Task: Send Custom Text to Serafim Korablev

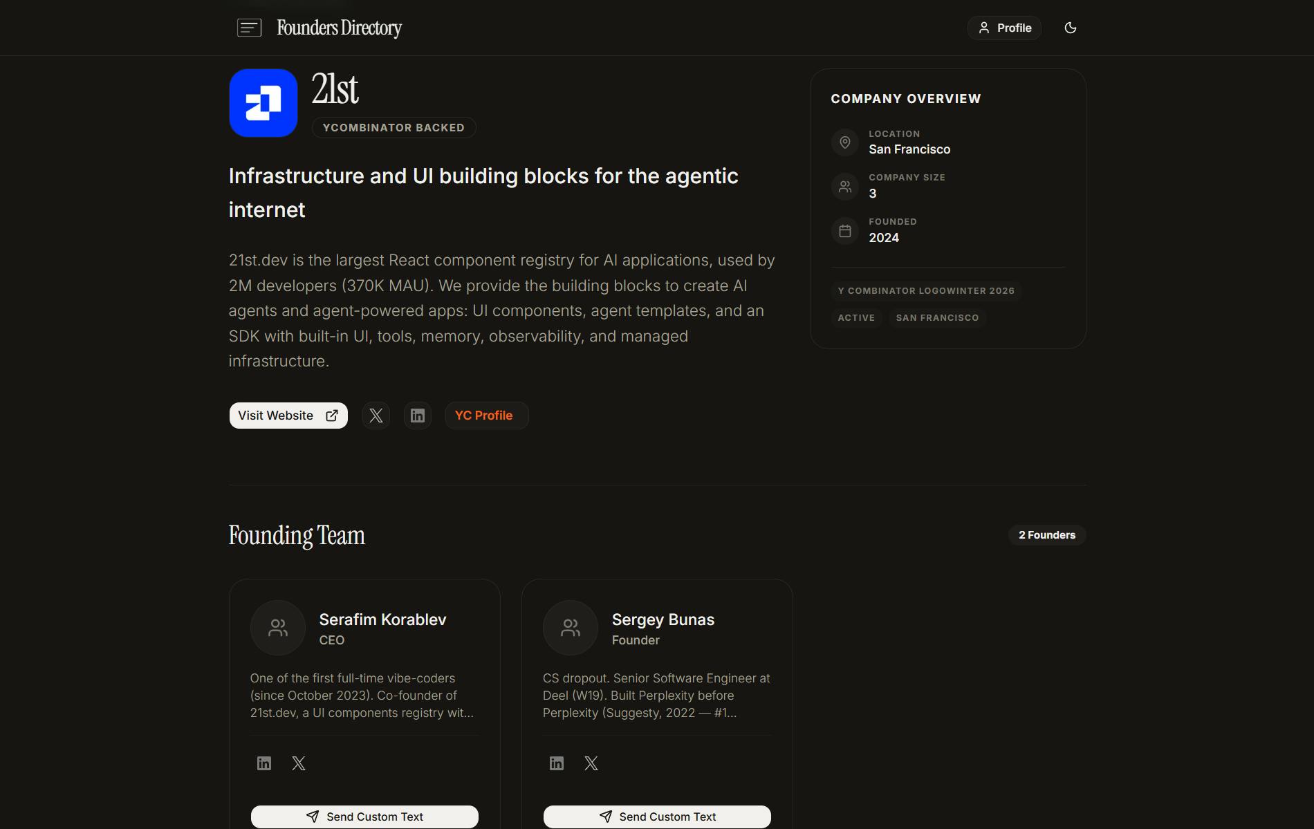Action: [364, 817]
